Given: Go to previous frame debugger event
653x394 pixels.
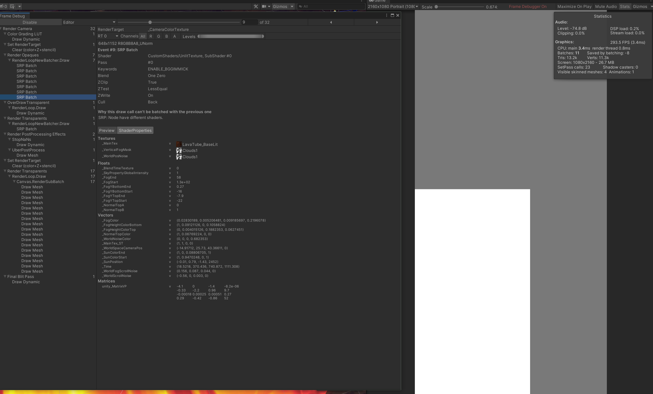Looking at the screenshot, I should (331, 22).
